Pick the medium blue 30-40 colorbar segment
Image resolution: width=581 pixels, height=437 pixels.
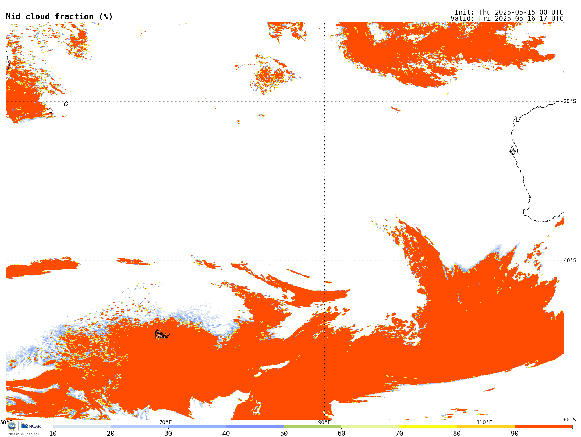click(197, 427)
